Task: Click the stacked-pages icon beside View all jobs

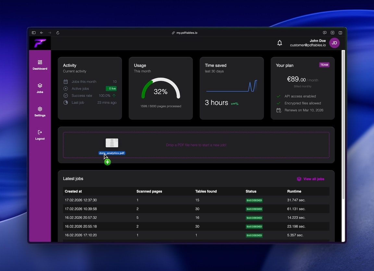Action: click(299, 179)
